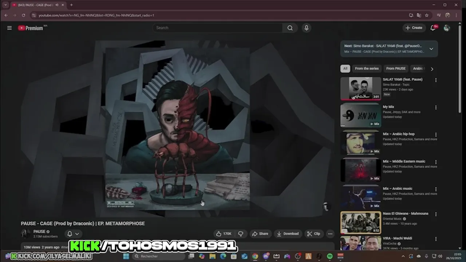Share the video
This screenshot has width=466, height=262.
(x=260, y=234)
